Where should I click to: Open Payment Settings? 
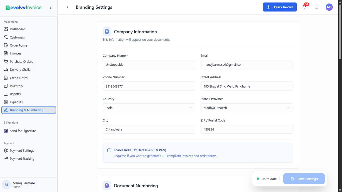29,150
